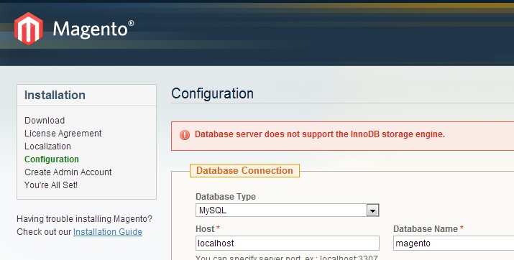Click the red error exclamation icon

pyautogui.click(x=185, y=134)
